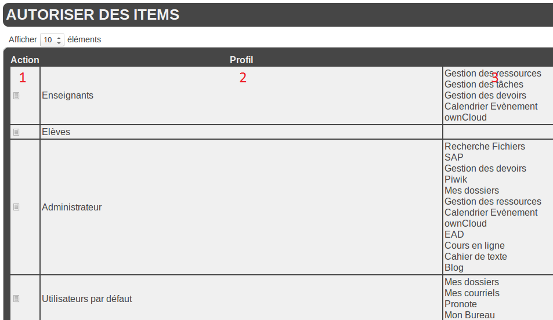Click the action icon for Enseignants row
The width and height of the screenshot is (553, 320).
(x=16, y=96)
